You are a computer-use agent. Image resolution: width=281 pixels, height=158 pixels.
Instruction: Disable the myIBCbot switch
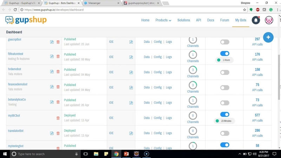click(225, 114)
